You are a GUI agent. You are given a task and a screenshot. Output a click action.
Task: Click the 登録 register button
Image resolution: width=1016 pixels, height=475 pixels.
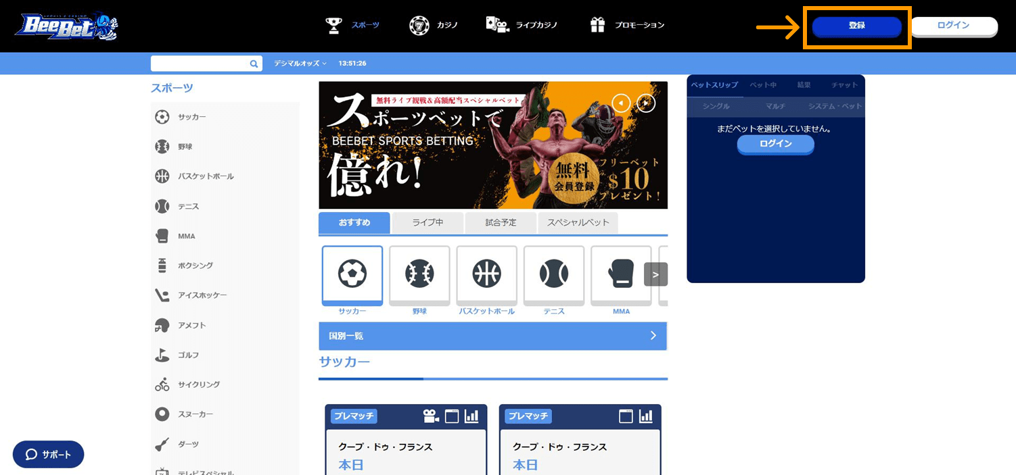(856, 26)
